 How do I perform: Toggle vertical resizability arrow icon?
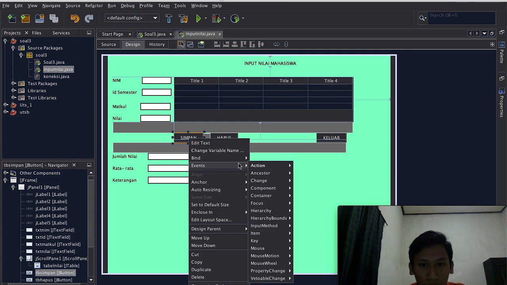tap(286, 44)
